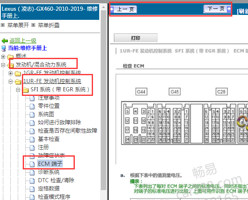Open the 检查模式程序 page
Viewport: 248px width, 200px height.
pos(54,197)
